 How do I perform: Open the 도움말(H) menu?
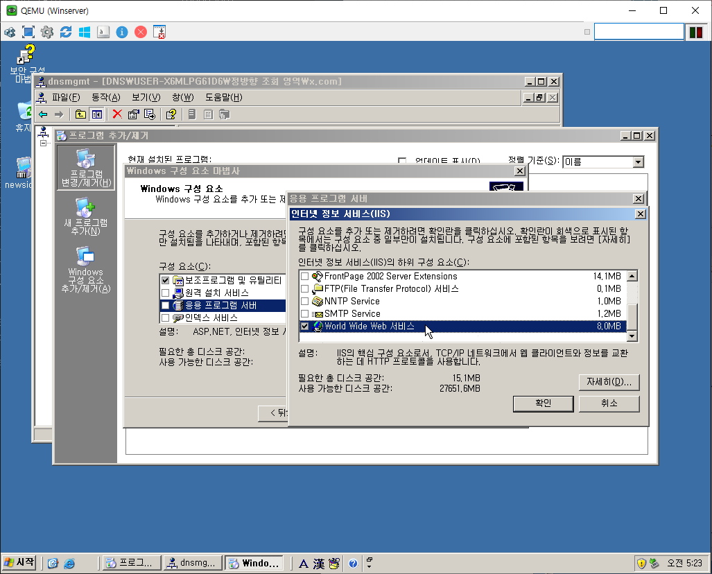pyautogui.click(x=224, y=97)
